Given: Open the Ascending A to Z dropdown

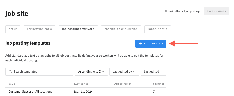Looking at the screenshot, I should 91,72.
